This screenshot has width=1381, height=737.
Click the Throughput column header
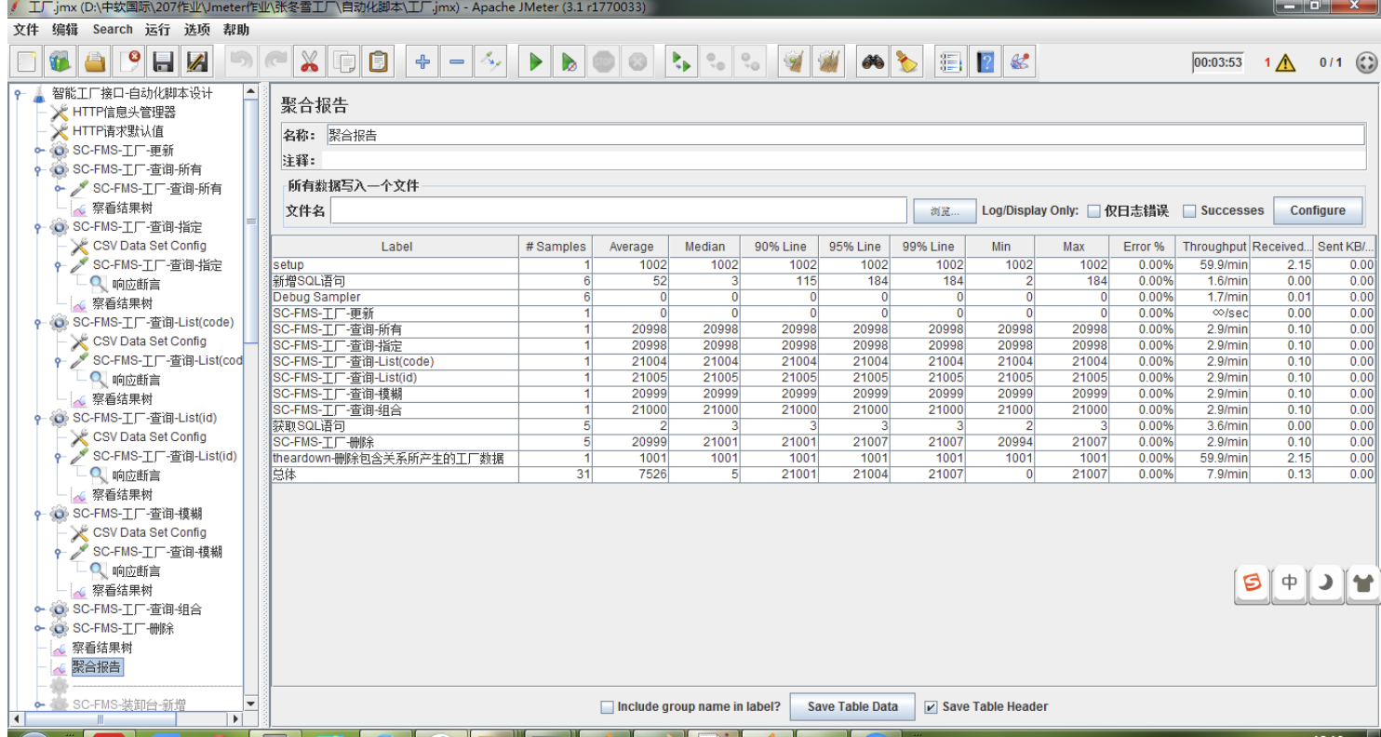pos(1213,247)
